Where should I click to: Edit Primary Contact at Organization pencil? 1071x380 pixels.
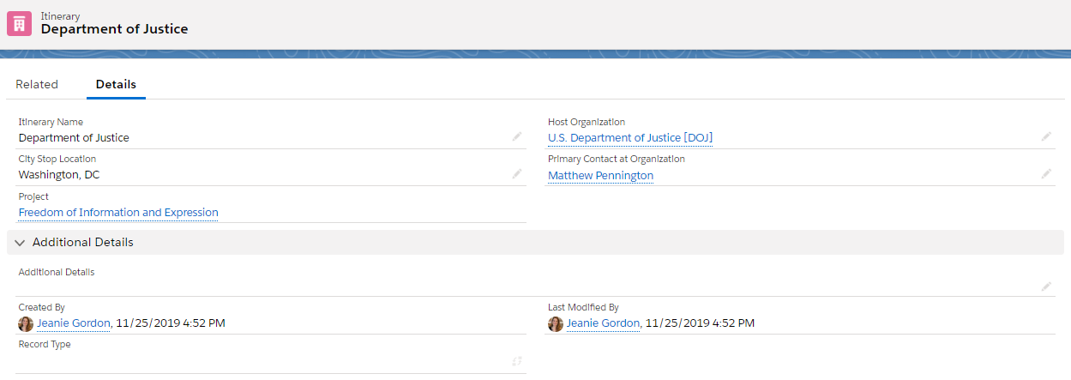pos(1046,173)
